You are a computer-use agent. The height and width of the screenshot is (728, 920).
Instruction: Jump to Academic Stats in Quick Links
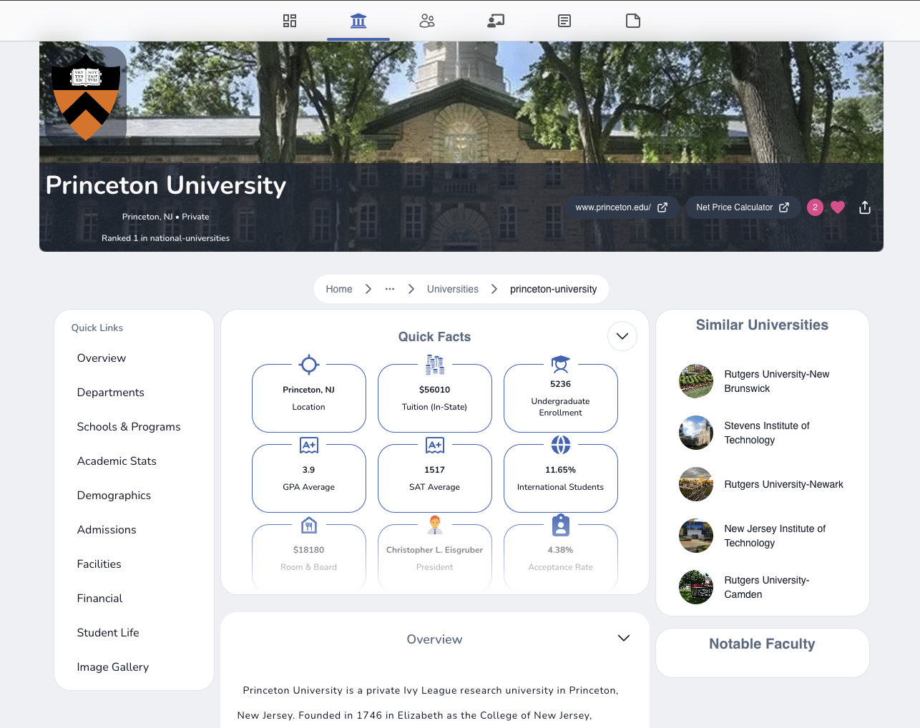117,461
